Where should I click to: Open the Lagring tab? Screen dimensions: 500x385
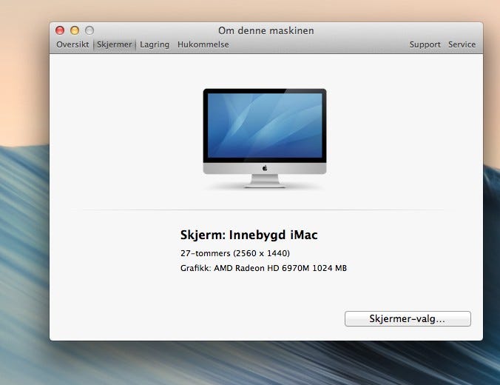tap(155, 44)
